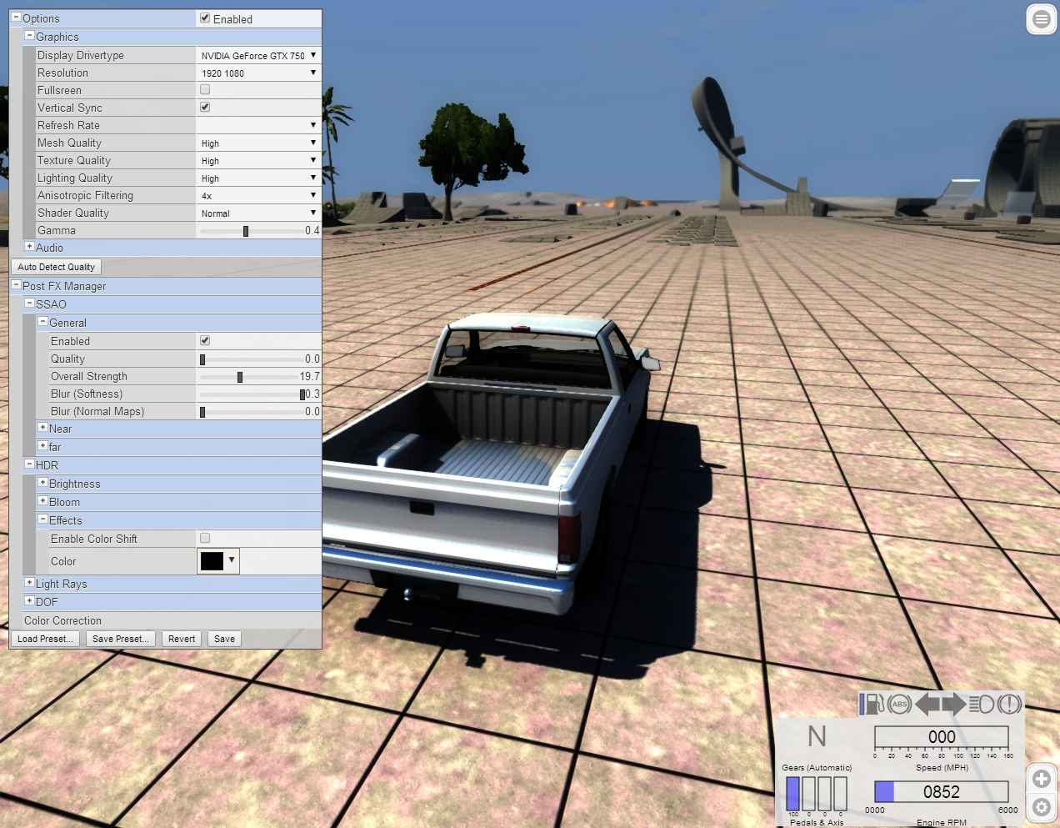Click the Blur (Normal Maps) slider

pos(251,412)
